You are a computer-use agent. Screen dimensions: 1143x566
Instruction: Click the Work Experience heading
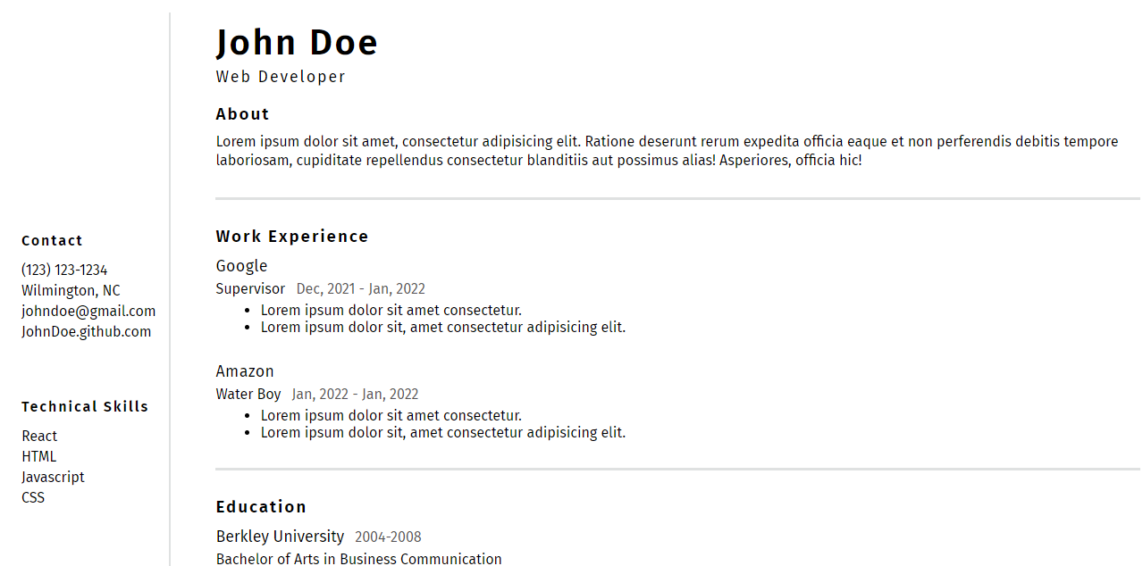point(292,237)
